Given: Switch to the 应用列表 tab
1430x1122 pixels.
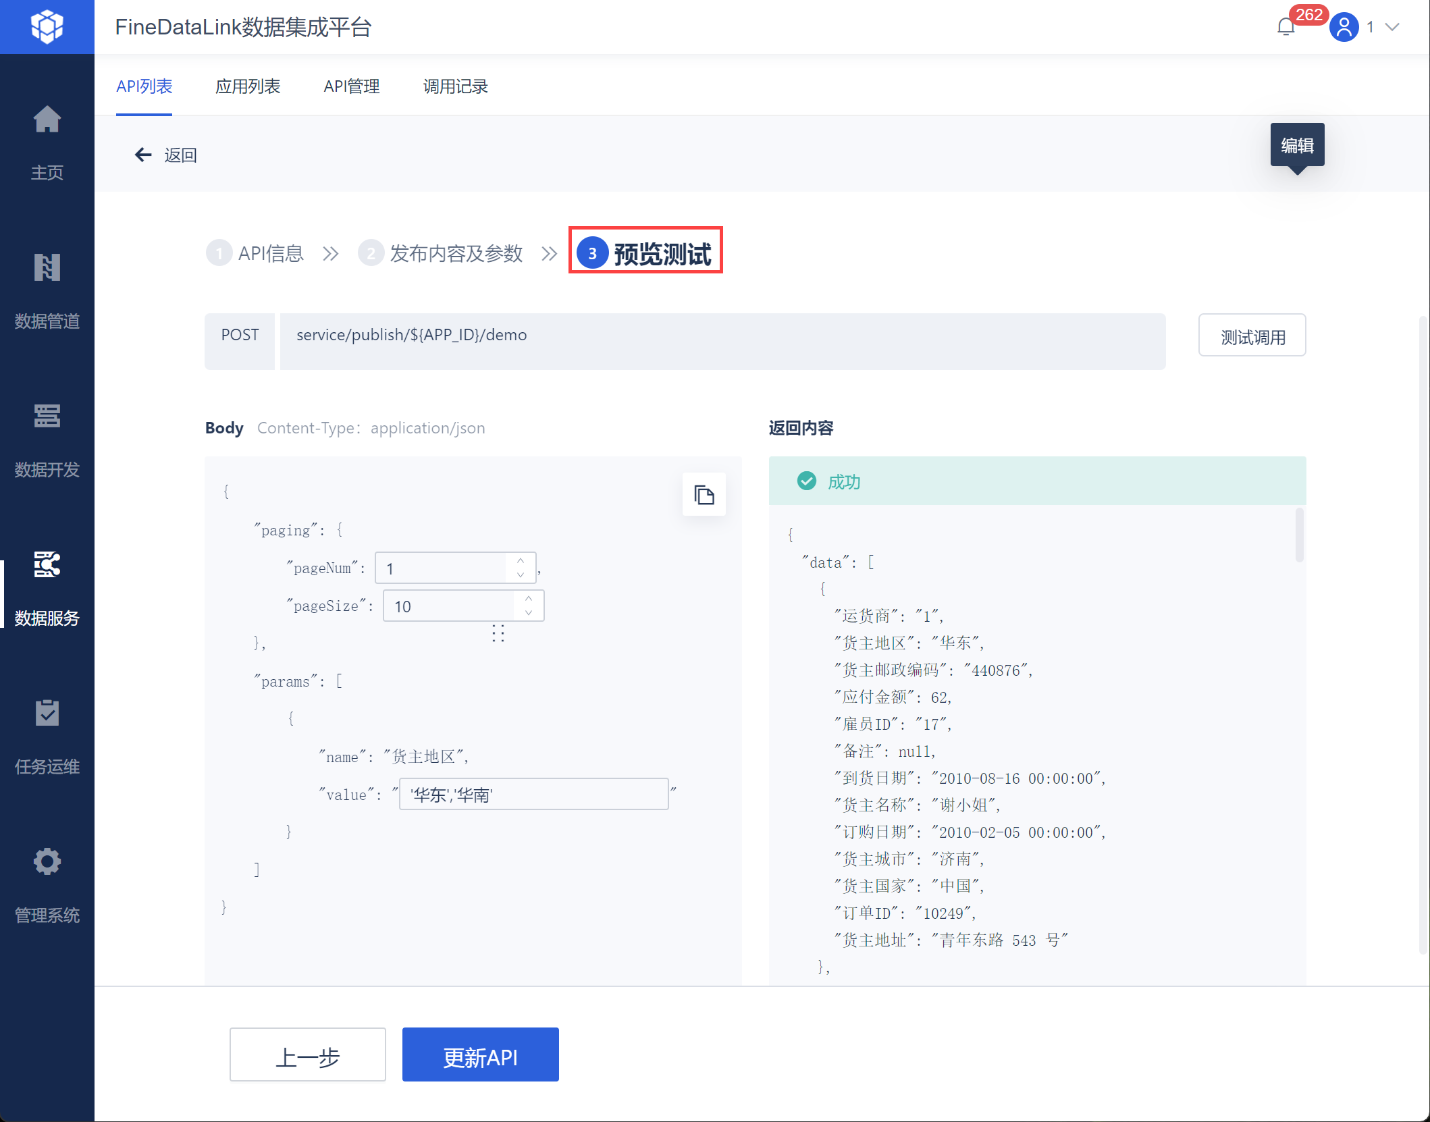Looking at the screenshot, I should point(248,86).
